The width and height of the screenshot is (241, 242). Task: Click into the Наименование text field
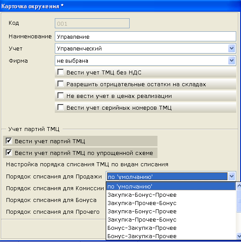pos(145,37)
